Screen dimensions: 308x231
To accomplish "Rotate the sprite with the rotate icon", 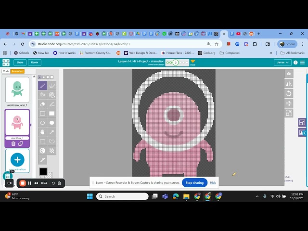I will 289,93.
